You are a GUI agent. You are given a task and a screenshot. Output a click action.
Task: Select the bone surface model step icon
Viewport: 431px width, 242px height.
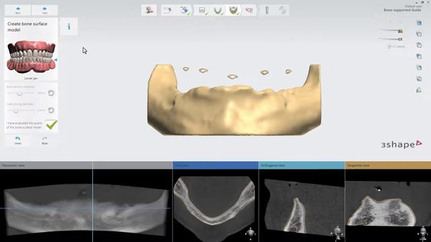point(233,10)
